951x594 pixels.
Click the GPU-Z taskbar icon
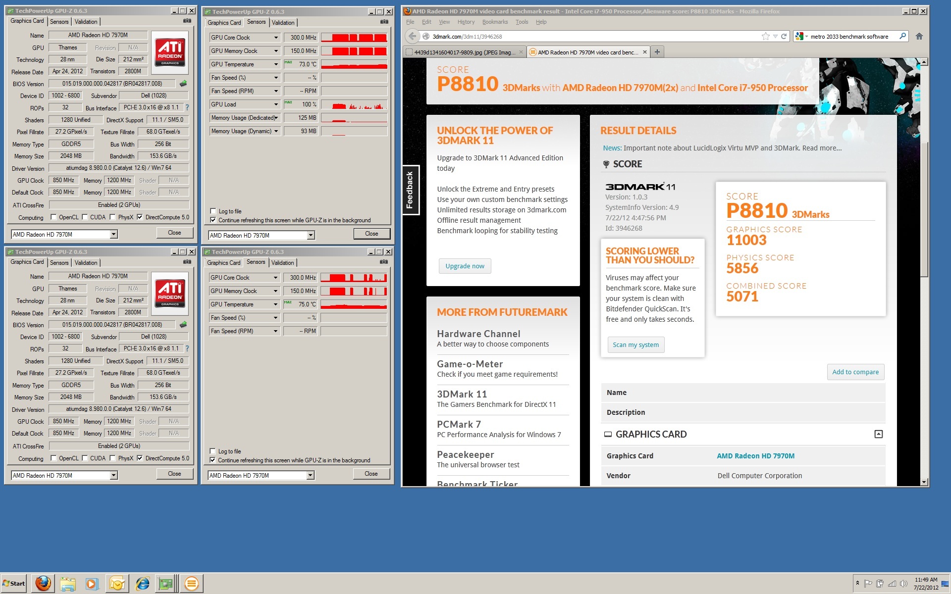click(x=166, y=584)
